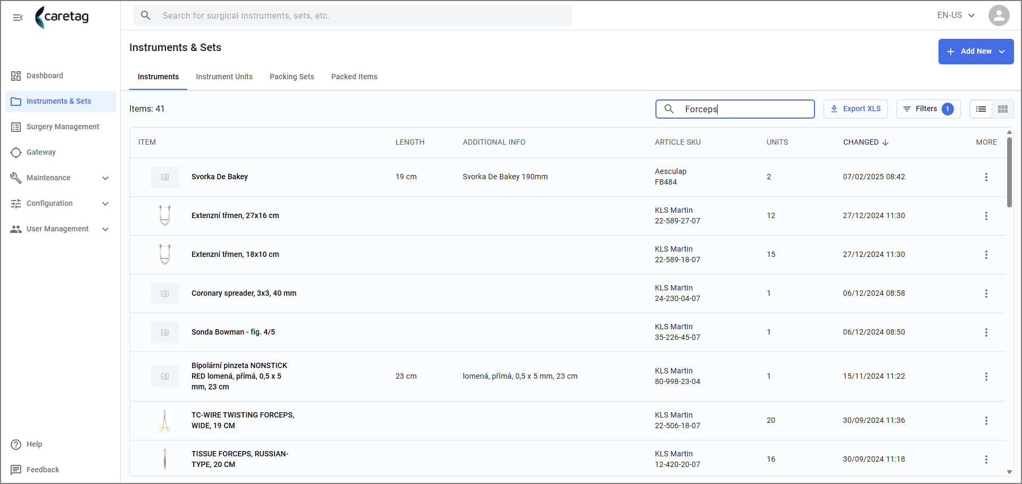
Task: Click the global search field
Action: (x=352, y=15)
